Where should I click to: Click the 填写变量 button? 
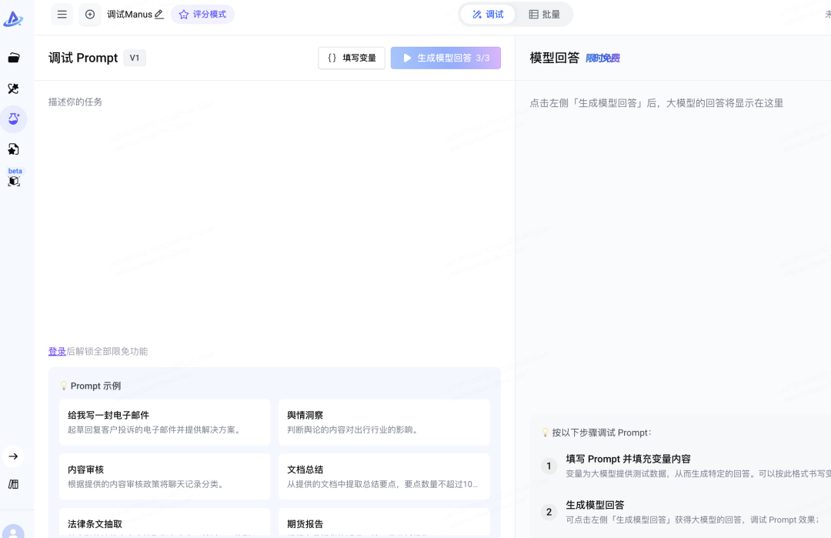tap(352, 58)
